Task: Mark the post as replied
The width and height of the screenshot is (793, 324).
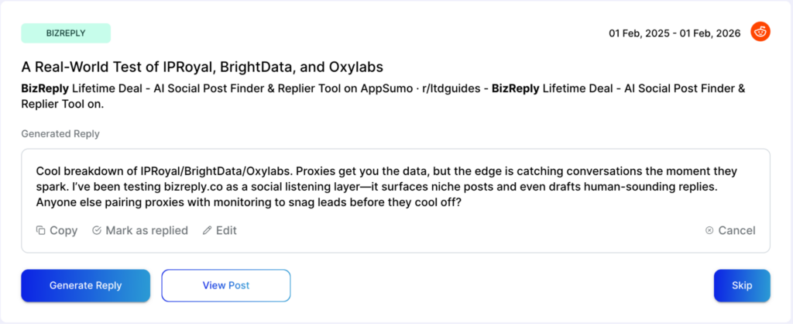Action: pos(140,230)
